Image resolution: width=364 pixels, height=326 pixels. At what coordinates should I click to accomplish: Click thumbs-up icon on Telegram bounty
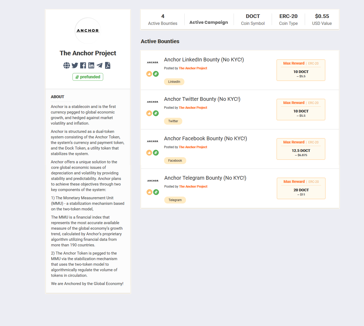pos(149,192)
